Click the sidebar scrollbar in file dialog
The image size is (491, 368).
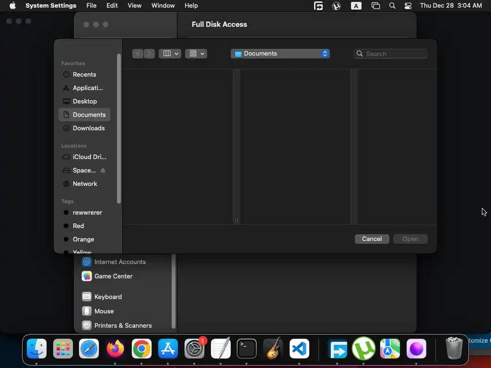[119, 128]
